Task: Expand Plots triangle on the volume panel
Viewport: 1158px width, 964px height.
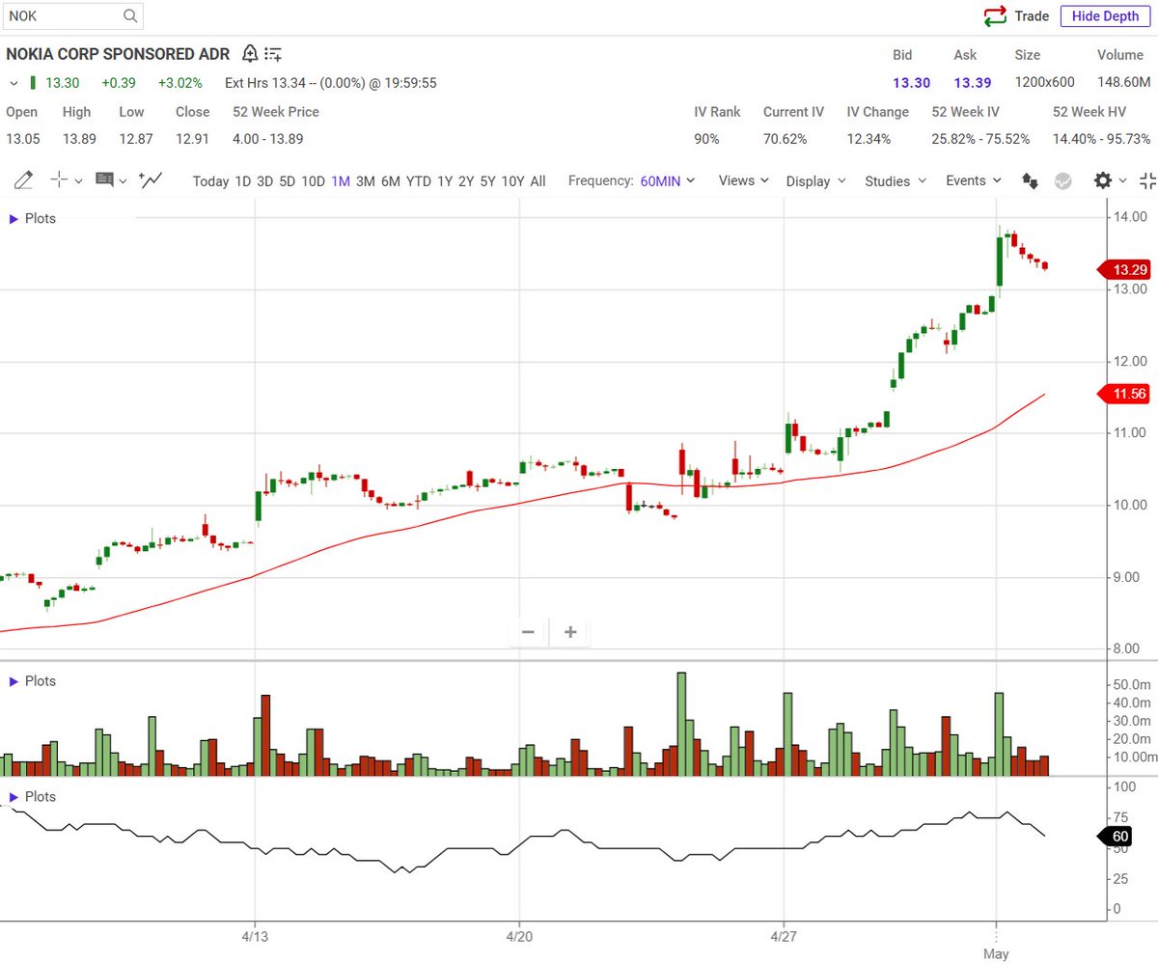Action: (14, 681)
